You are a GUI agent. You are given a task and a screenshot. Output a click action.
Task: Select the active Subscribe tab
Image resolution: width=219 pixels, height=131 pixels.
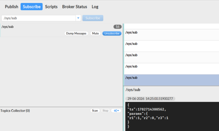pyautogui.click(x=32, y=7)
